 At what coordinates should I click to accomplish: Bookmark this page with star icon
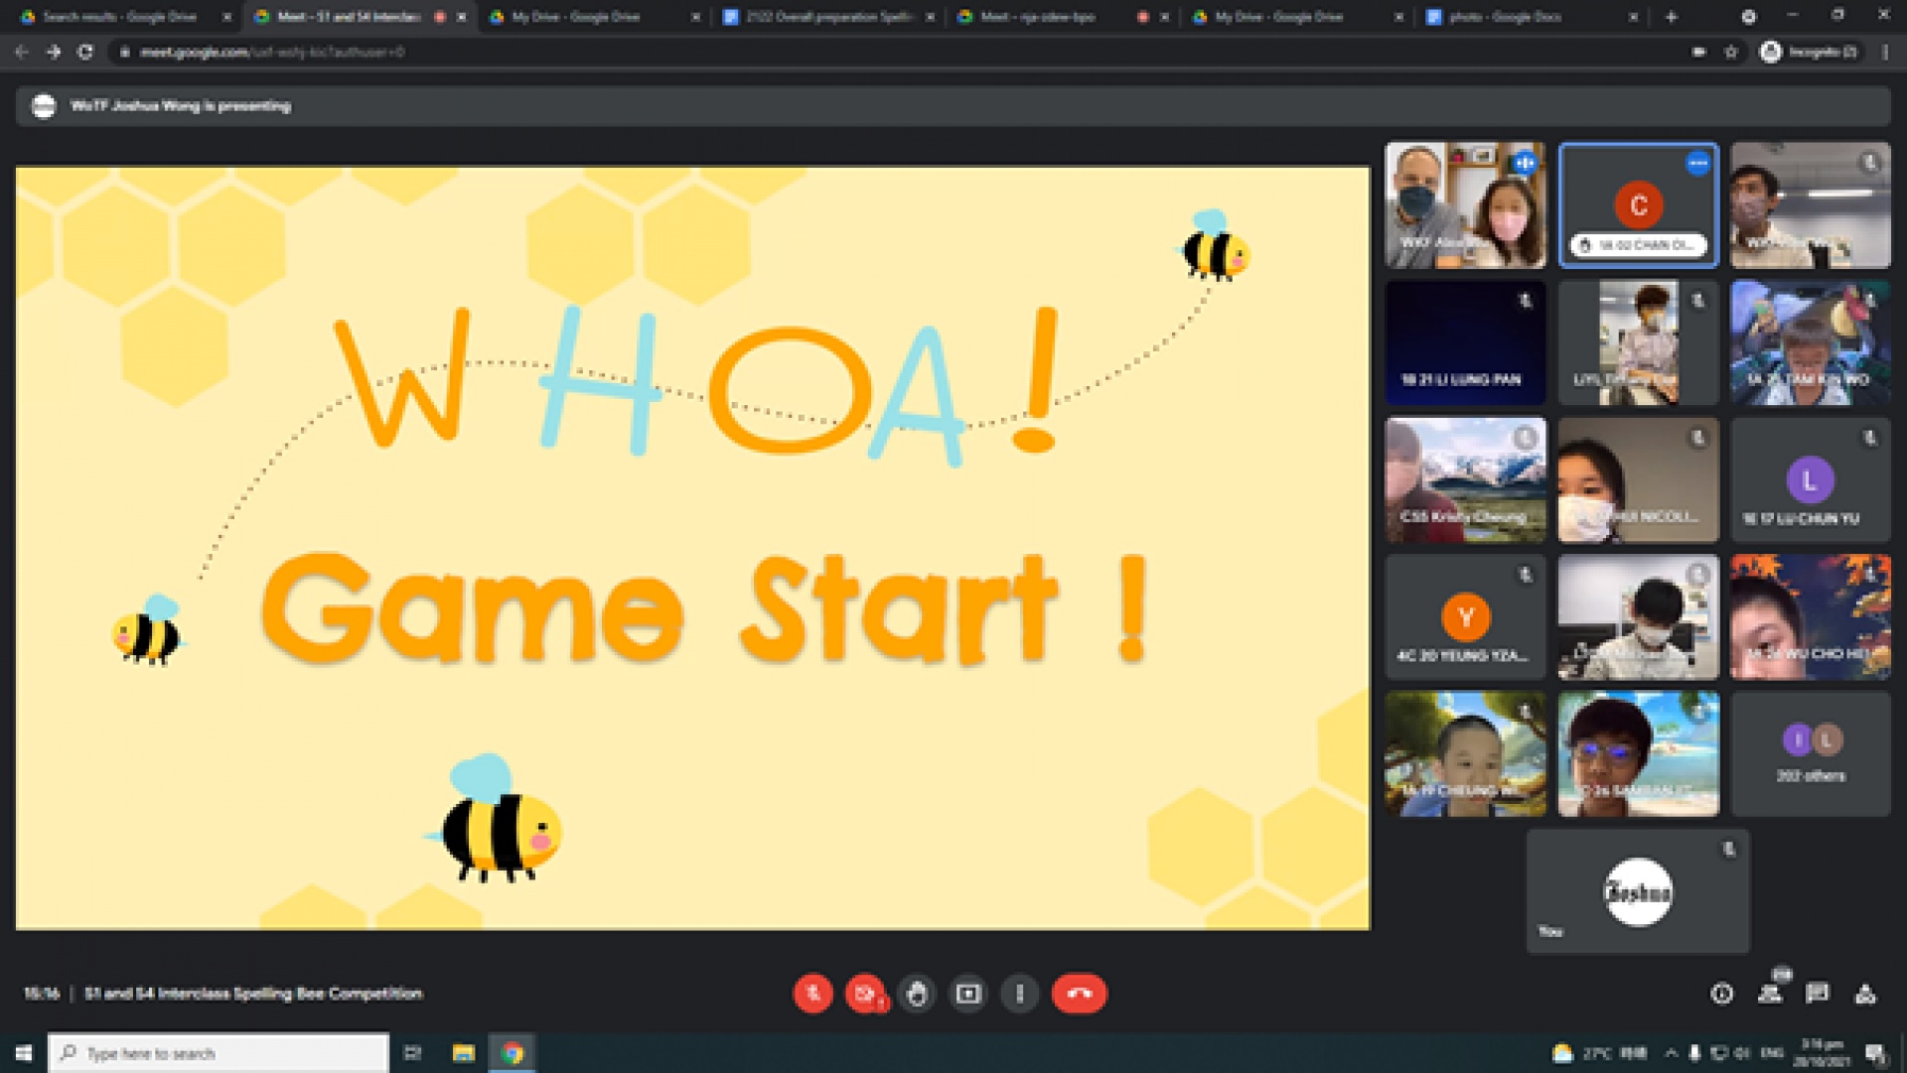point(1731,52)
